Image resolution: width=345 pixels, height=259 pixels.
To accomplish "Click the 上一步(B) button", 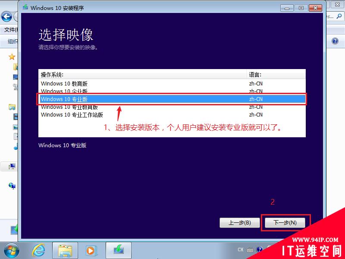I will pos(240,223).
